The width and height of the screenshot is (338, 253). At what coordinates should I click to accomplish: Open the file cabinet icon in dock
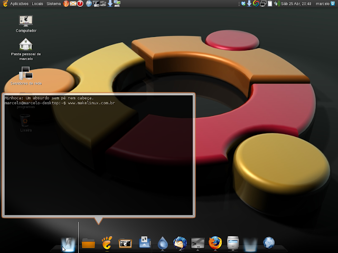tap(233, 243)
